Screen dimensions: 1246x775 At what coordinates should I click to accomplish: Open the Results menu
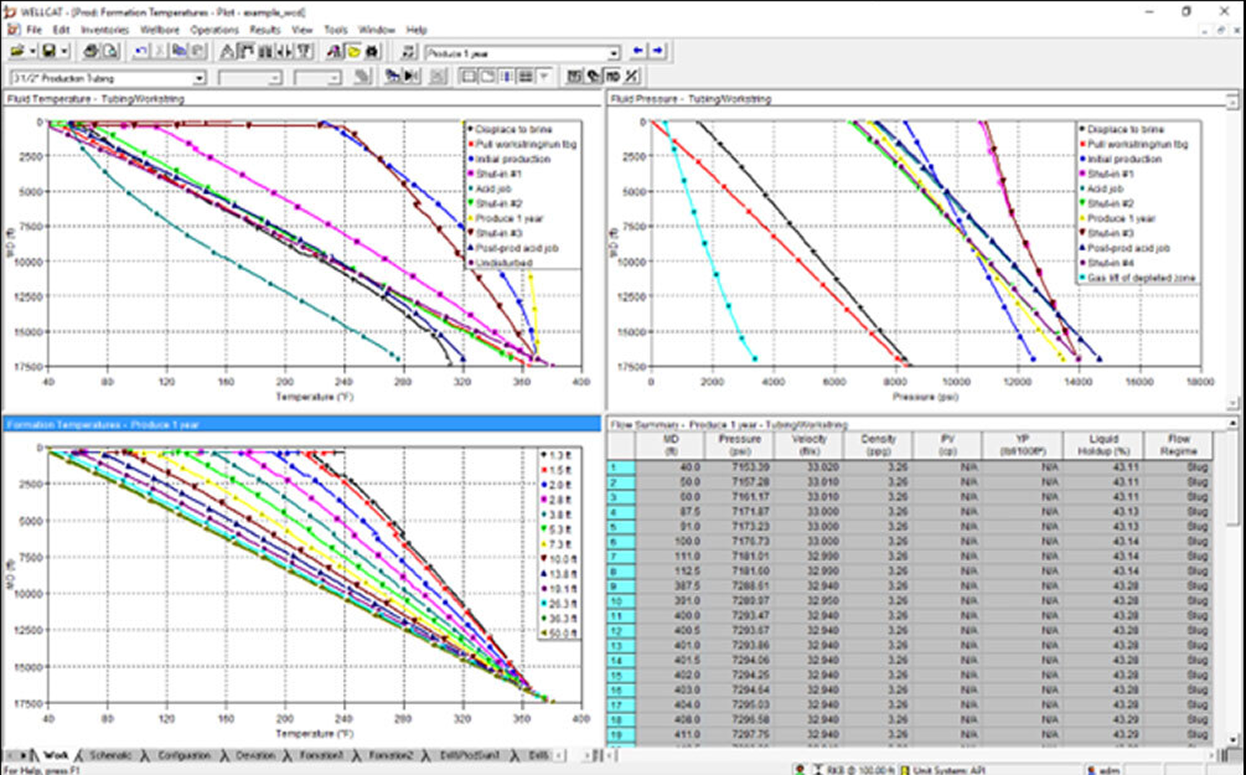(x=265, y=30)
